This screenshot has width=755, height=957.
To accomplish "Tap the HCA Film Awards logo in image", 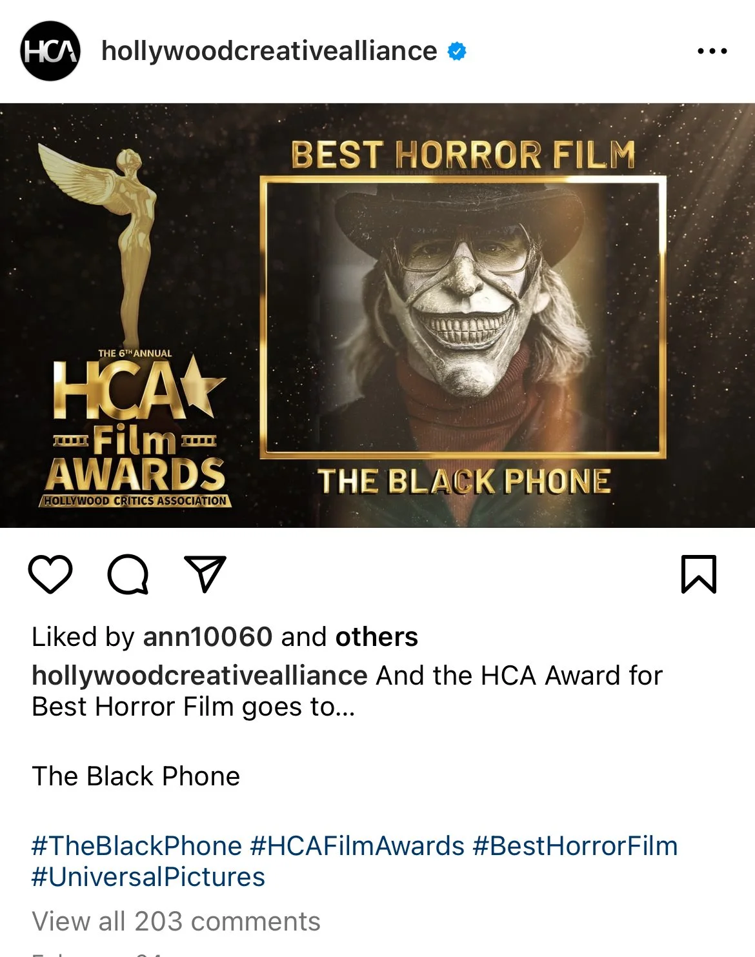I will pos(136,428).
